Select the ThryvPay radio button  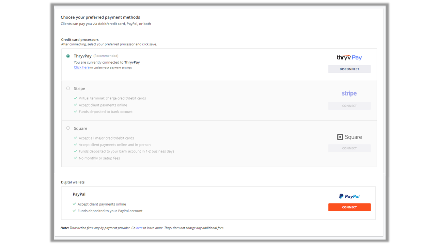(x=68, y=56)
